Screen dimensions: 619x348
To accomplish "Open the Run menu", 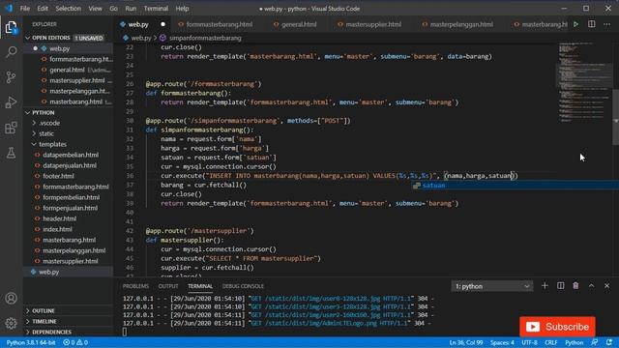I will click(x=131, y=9).
